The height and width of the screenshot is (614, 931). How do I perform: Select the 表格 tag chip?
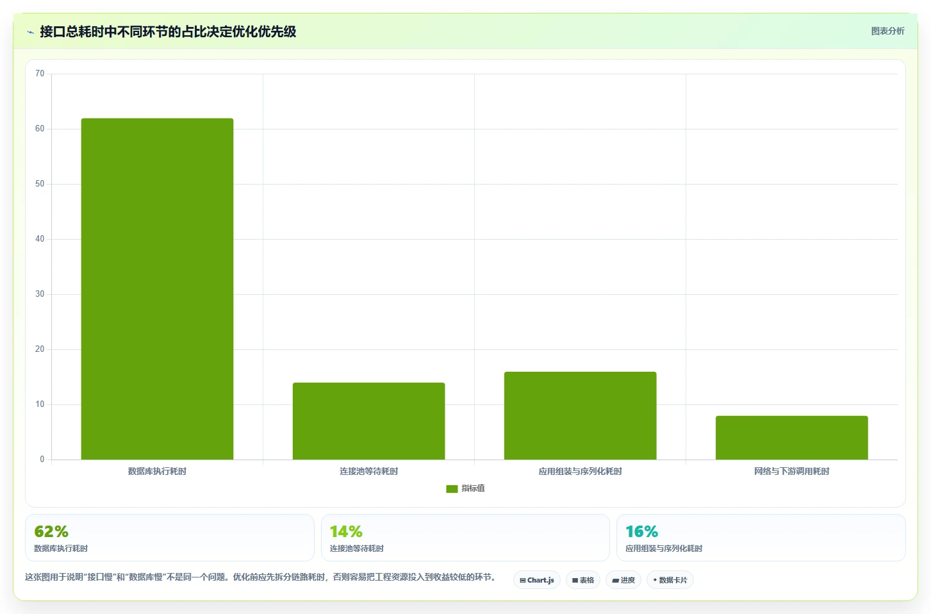click(583, 580)
